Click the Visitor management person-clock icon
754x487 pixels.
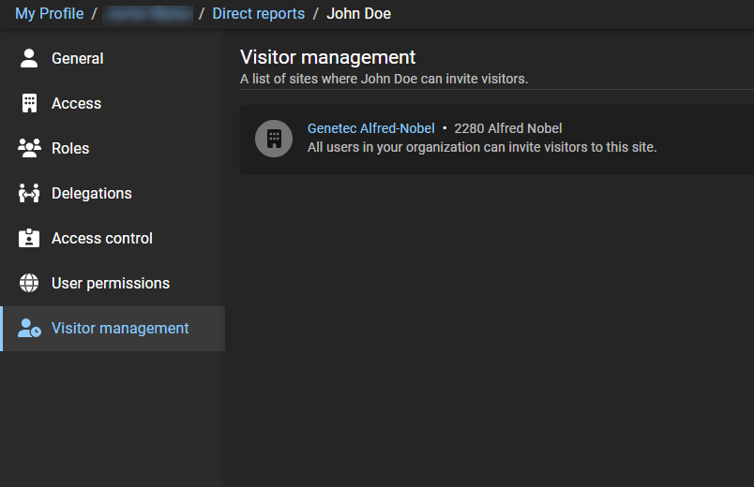pos(29,328)
